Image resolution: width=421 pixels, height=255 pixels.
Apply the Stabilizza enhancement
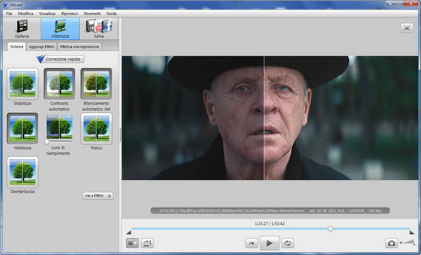23,84
